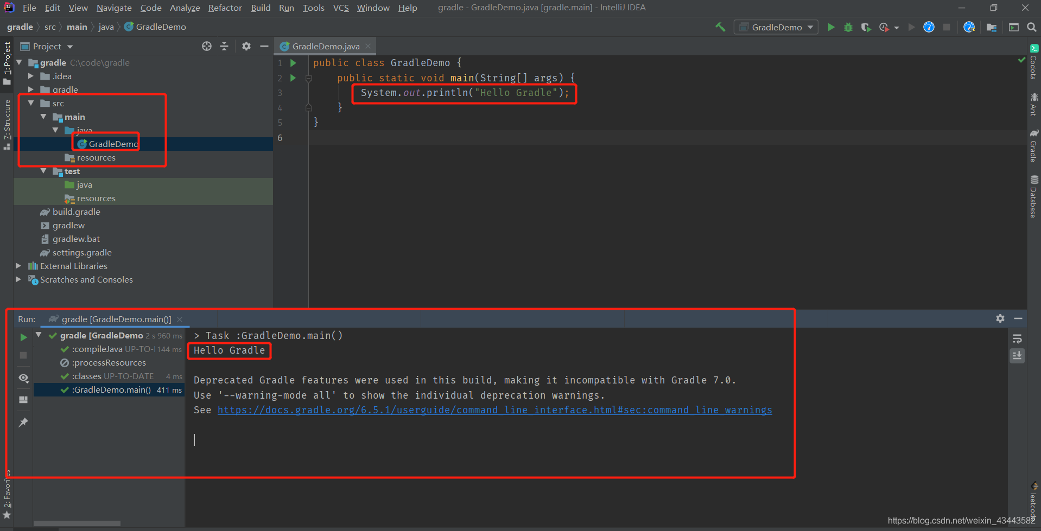Viewport: 1041px width, 531px height.
Task: Click the Stop button in Run panel
Action: [x=23, y=355]
